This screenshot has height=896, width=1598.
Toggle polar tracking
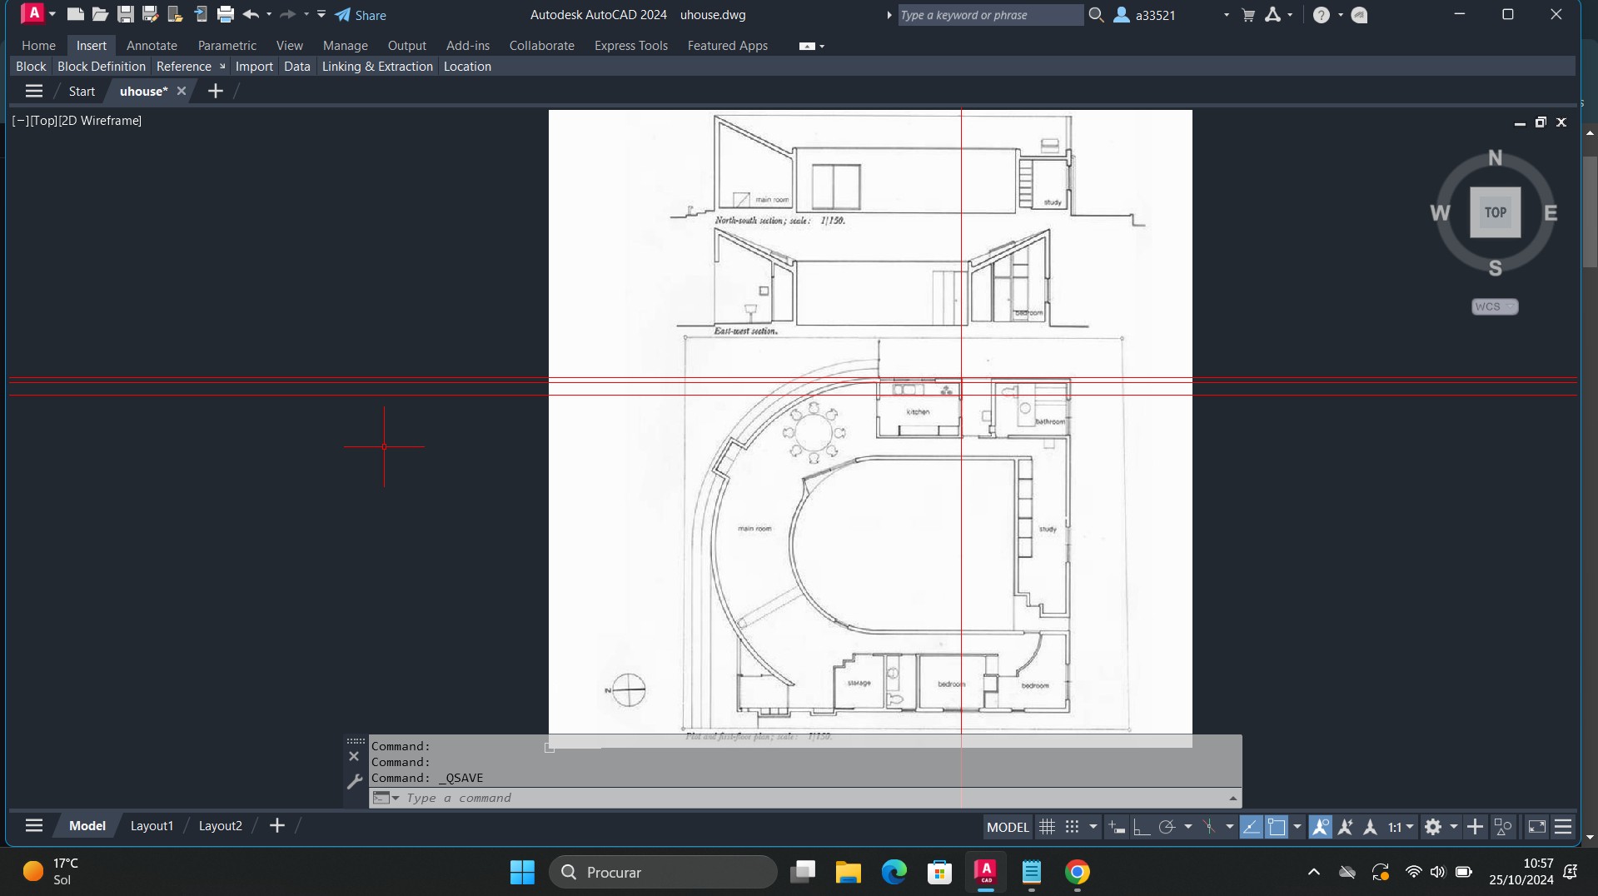tap(1167, 827)
